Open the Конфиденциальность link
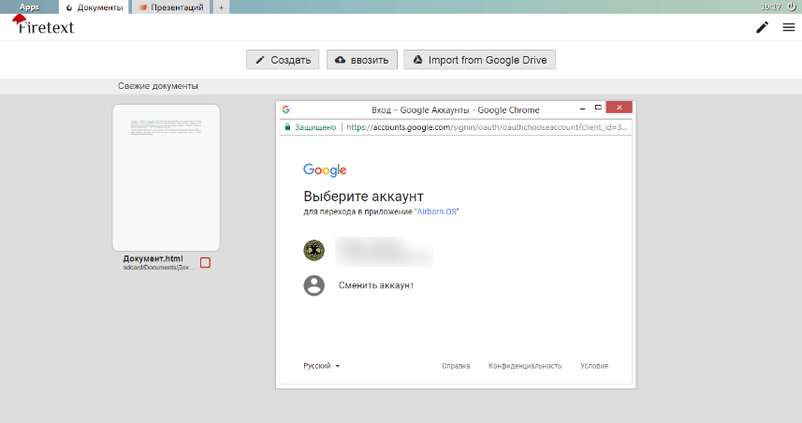 tap(525, 366)
